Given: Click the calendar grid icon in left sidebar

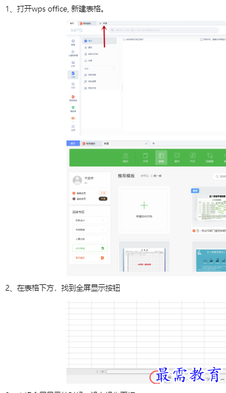Looking at the screenshot, I should 73,85.
